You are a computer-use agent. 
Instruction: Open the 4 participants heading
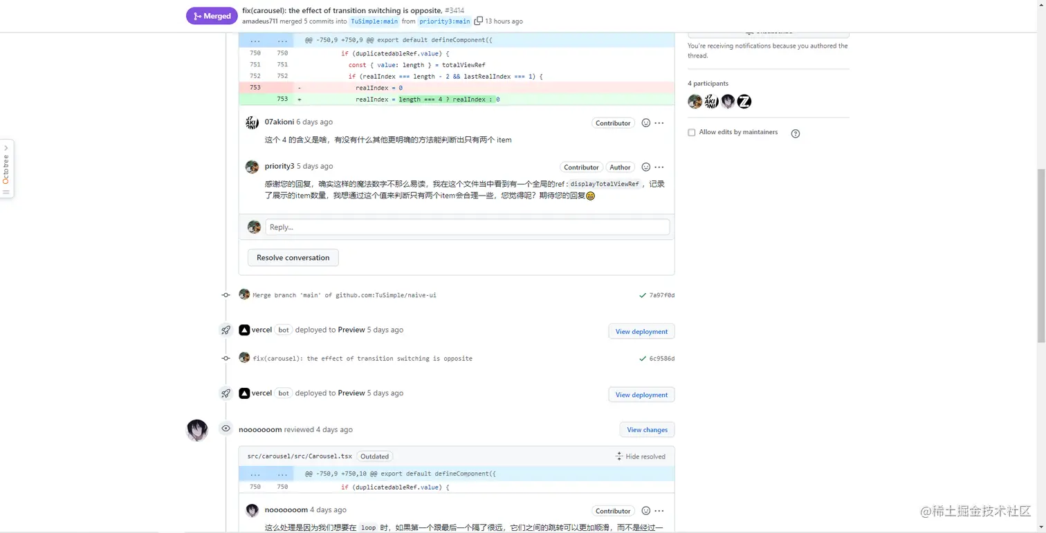tap(708, 84)
